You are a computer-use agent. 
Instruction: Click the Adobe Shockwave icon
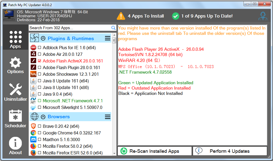point(33,74)
